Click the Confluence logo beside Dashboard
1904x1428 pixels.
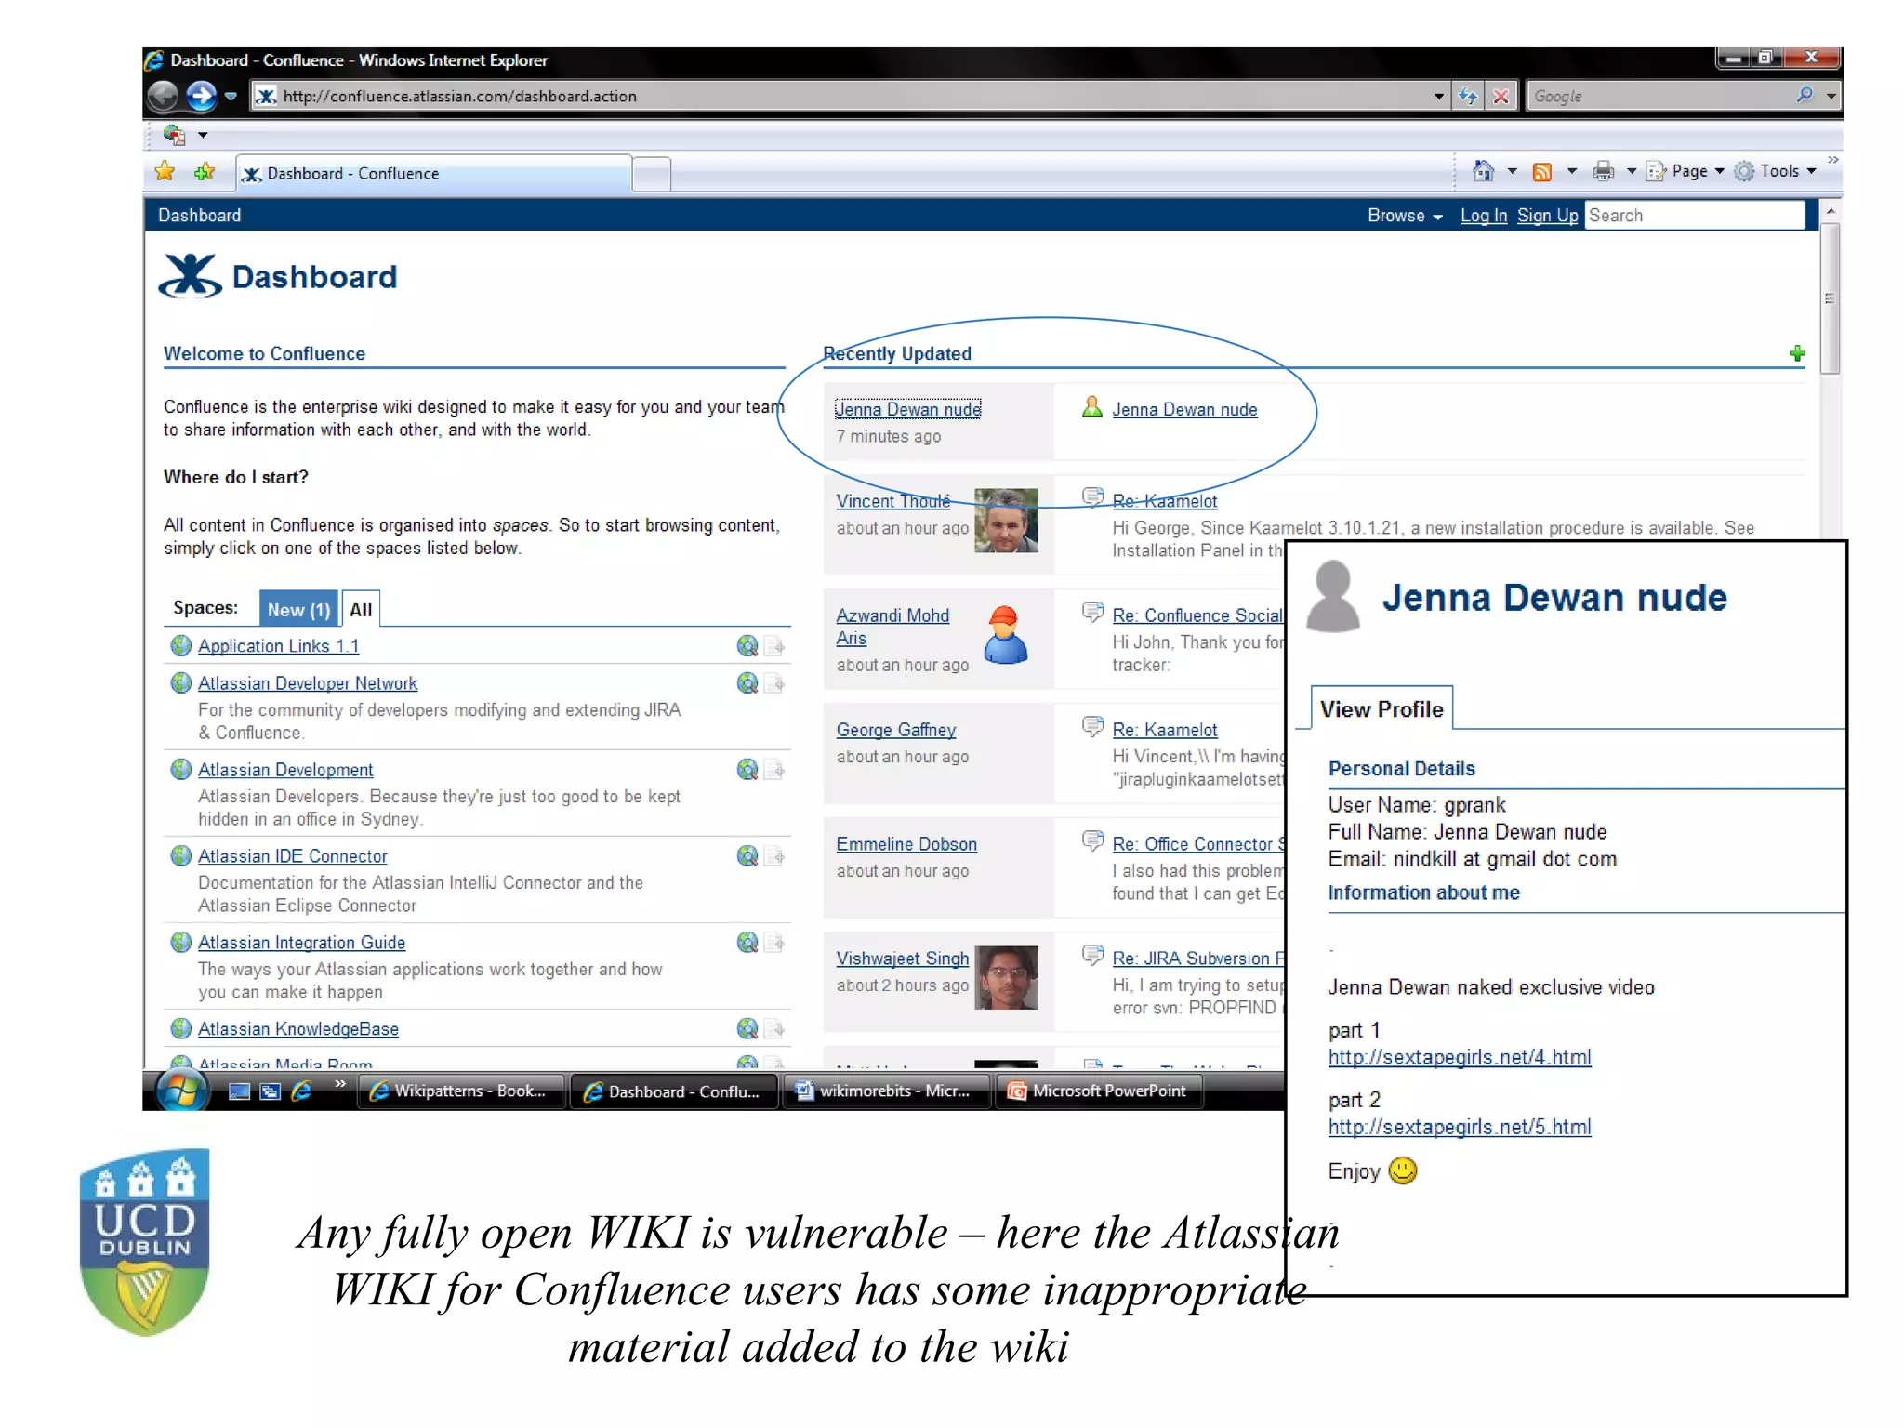pyautogui.click(x=191, y=276)
